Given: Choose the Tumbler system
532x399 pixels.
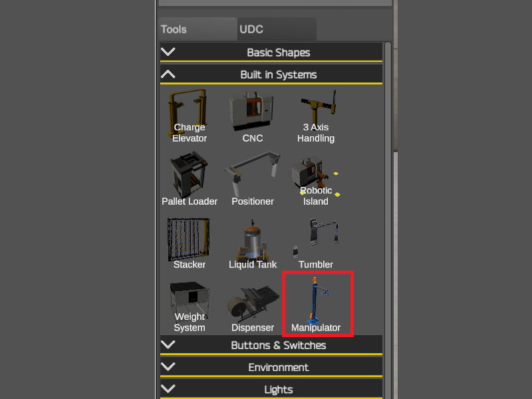Looking at the screenshot, I should 315,242.
